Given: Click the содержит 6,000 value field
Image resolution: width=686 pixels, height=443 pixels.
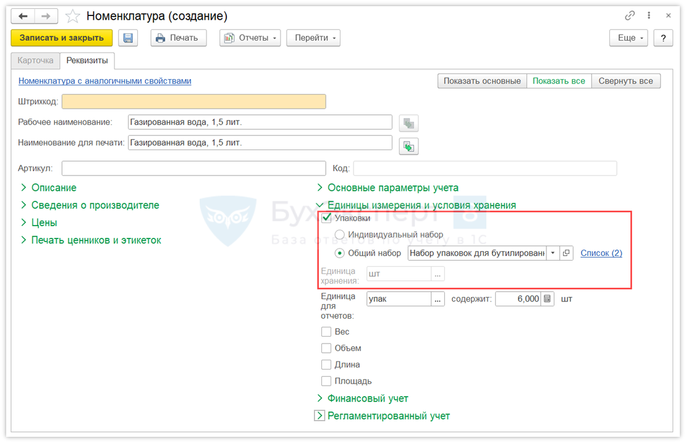Looking at the screenshot, I should 519,298.
